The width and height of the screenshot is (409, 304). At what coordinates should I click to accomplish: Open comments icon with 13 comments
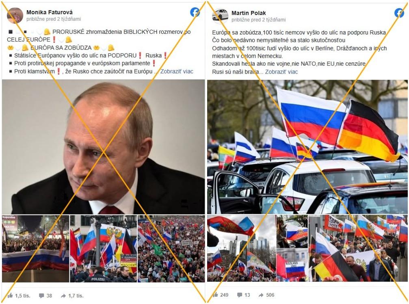(x=240, y=295)
